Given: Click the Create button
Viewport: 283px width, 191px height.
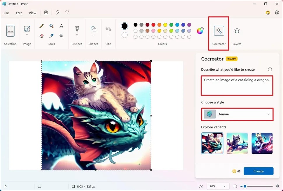Looking at the screenshot, I should 258,171.
